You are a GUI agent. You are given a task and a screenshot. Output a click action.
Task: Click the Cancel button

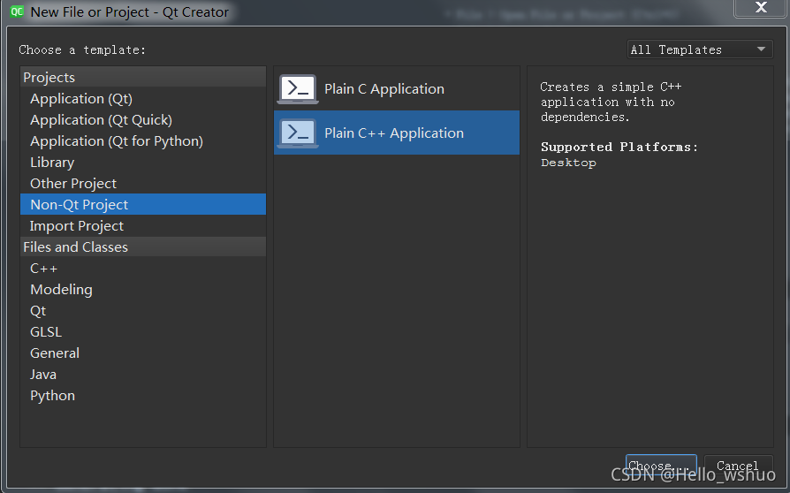coord(738,466)
